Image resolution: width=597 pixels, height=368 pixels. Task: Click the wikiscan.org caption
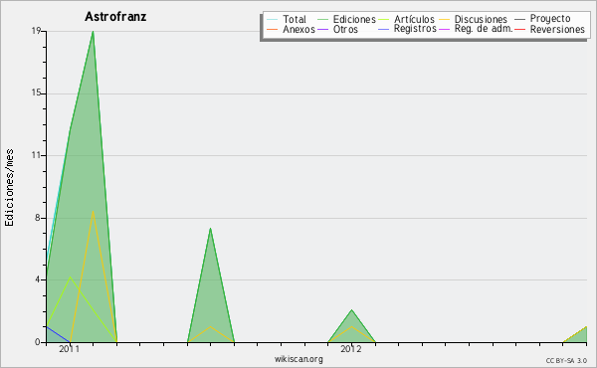[x=298, y=359]
